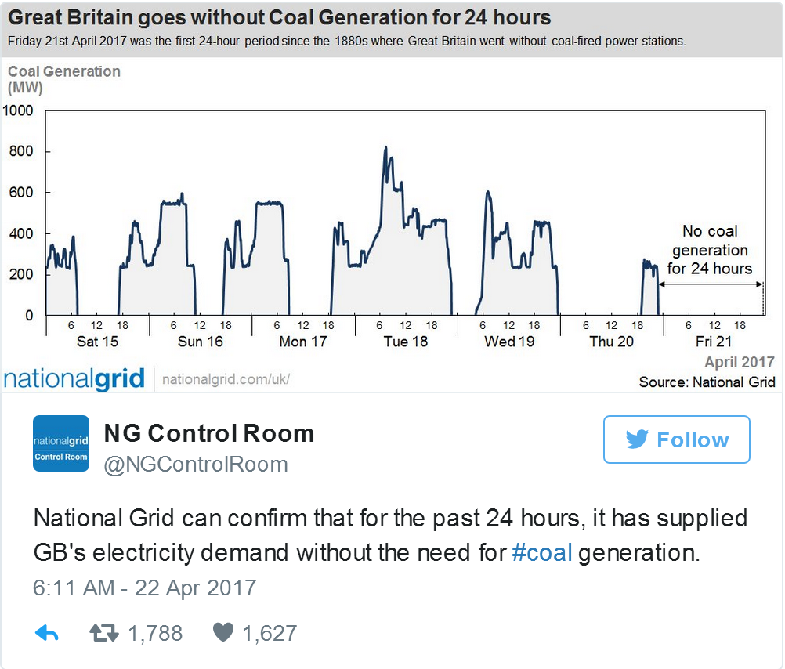Viewport: 785px width, 669px height.
Task: Follow the NG Control Room account
Action: pyautogui.click(x=676, y=439)
